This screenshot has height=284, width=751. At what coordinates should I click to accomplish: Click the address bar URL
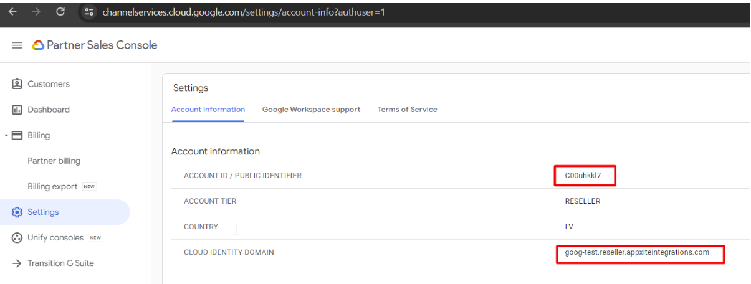tap(243, 12)
